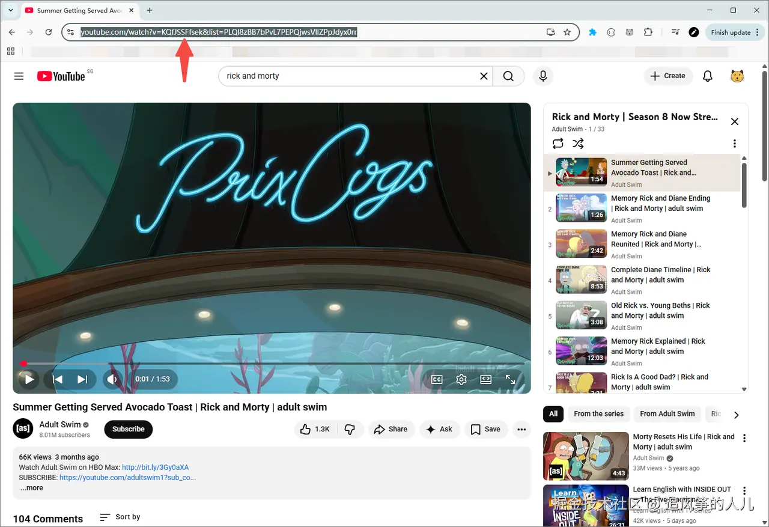Go back in the browser
The height and width of the screenshot is (527, 769).
click(12, 32)
